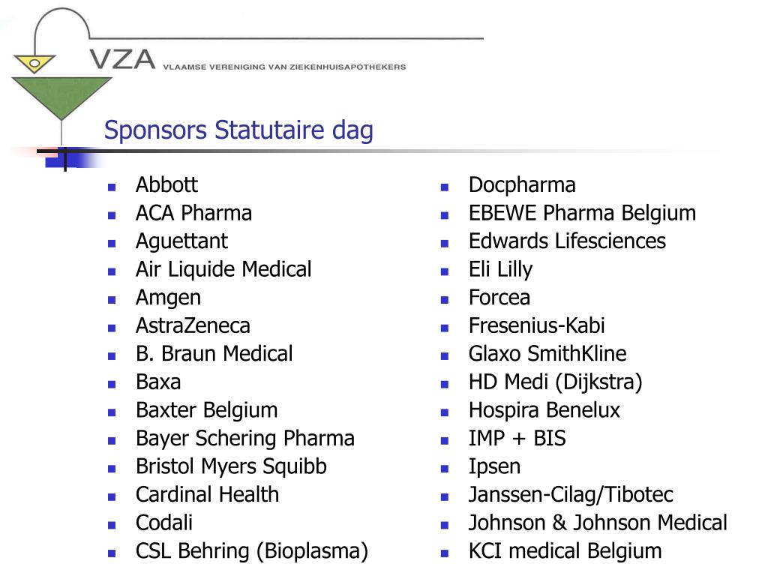Viewport: 768px width, 576px height.
Task: Select the AstraZeneca list entry
Action: point(193,325)
